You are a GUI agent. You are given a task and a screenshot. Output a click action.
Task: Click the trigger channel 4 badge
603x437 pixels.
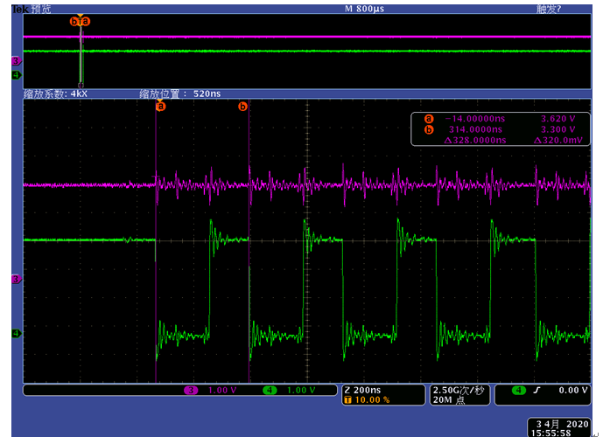519,390
